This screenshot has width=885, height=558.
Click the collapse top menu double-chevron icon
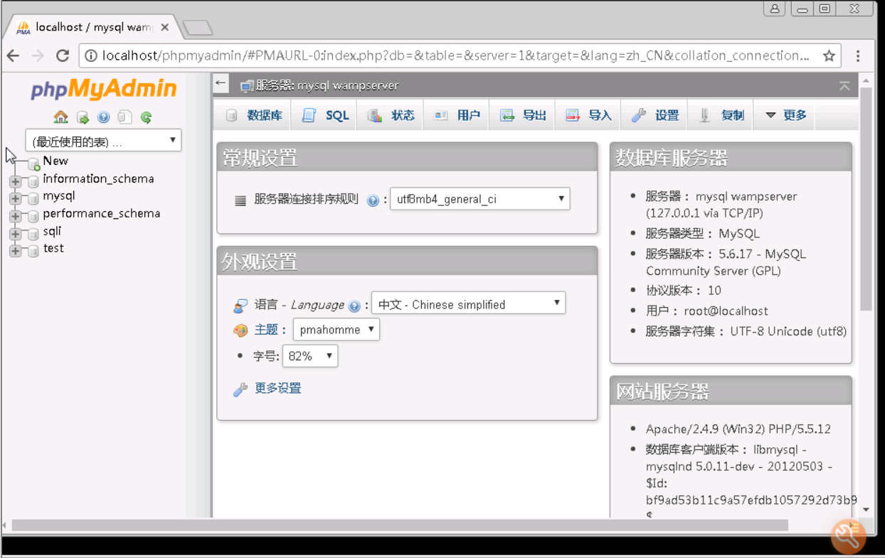844,86
